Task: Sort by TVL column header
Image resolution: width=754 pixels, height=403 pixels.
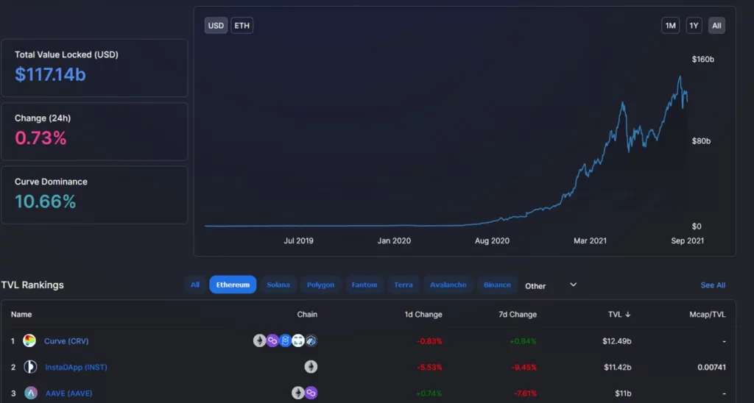Action: tap(619, 315)
